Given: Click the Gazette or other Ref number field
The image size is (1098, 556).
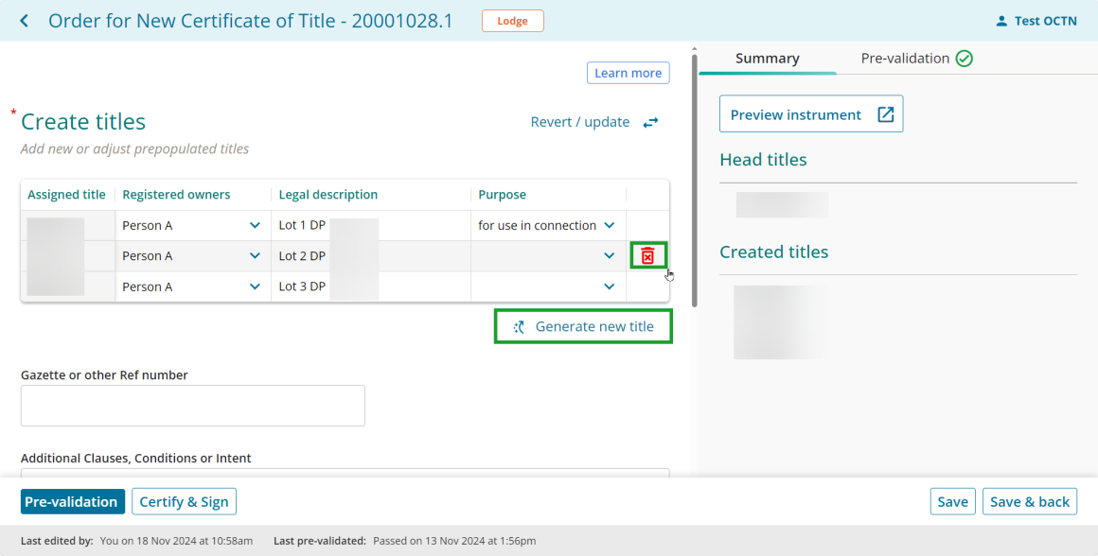Looking at the screenshot, I should click(192, 406).
